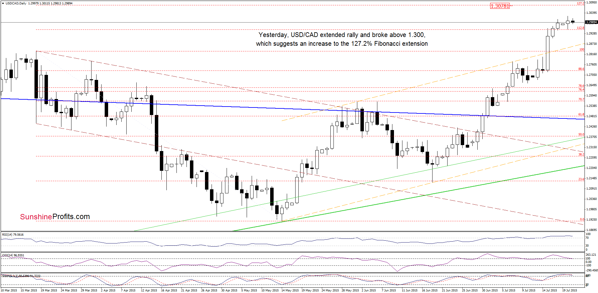Click price axis value 1.18695
The image size is (598, 293).
tap(591, 230)
